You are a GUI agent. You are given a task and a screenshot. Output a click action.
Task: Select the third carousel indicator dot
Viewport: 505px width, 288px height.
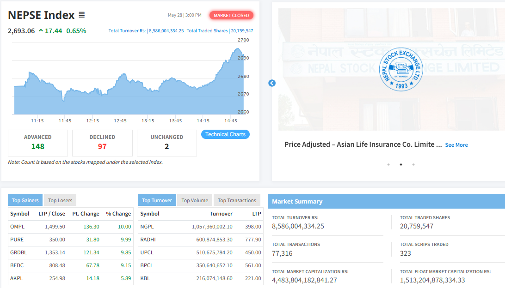[x=413, y=164]
